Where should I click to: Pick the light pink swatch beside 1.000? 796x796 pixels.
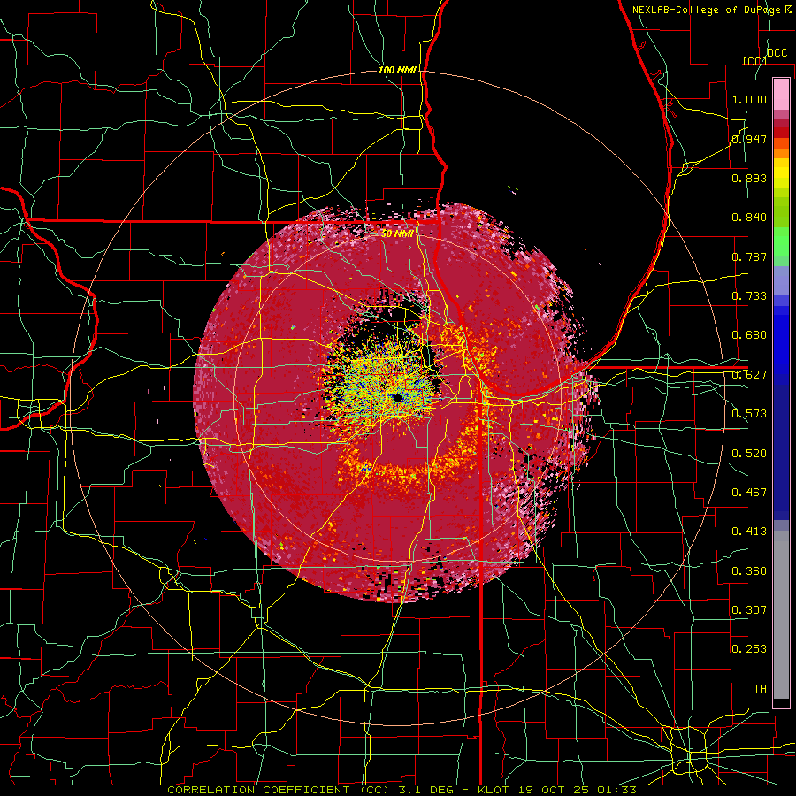[781, 95]
